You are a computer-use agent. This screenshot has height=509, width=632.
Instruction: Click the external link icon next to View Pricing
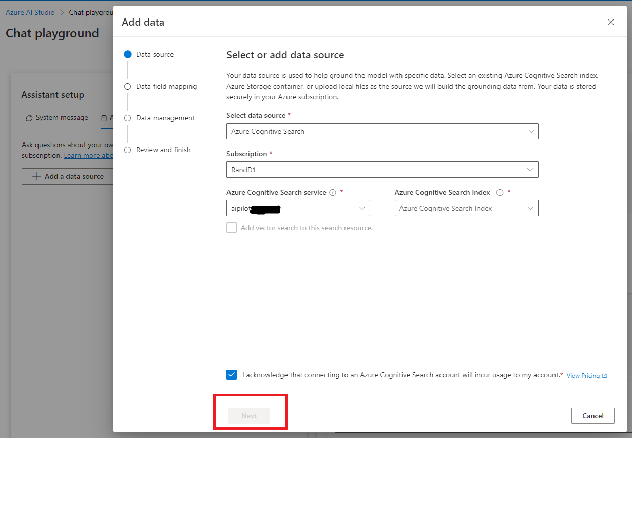[604, 375]
